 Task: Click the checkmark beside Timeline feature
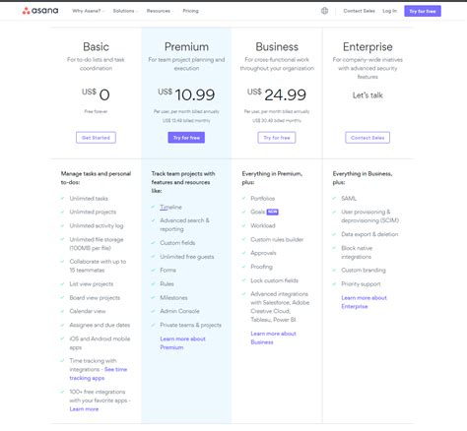pyautogui.click(x=153, y=207)
